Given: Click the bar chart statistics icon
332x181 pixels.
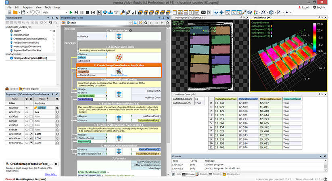Looking at the screenshot, I should tap(134, 13).
